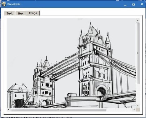Select the Image tab

point(33,13)
